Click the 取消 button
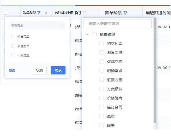This screenshot has height=137, width=171. (39, 70)
